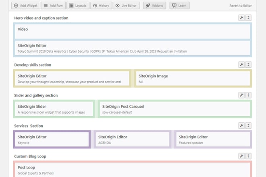Open wrench settings for Hero video row

(241, 18)
